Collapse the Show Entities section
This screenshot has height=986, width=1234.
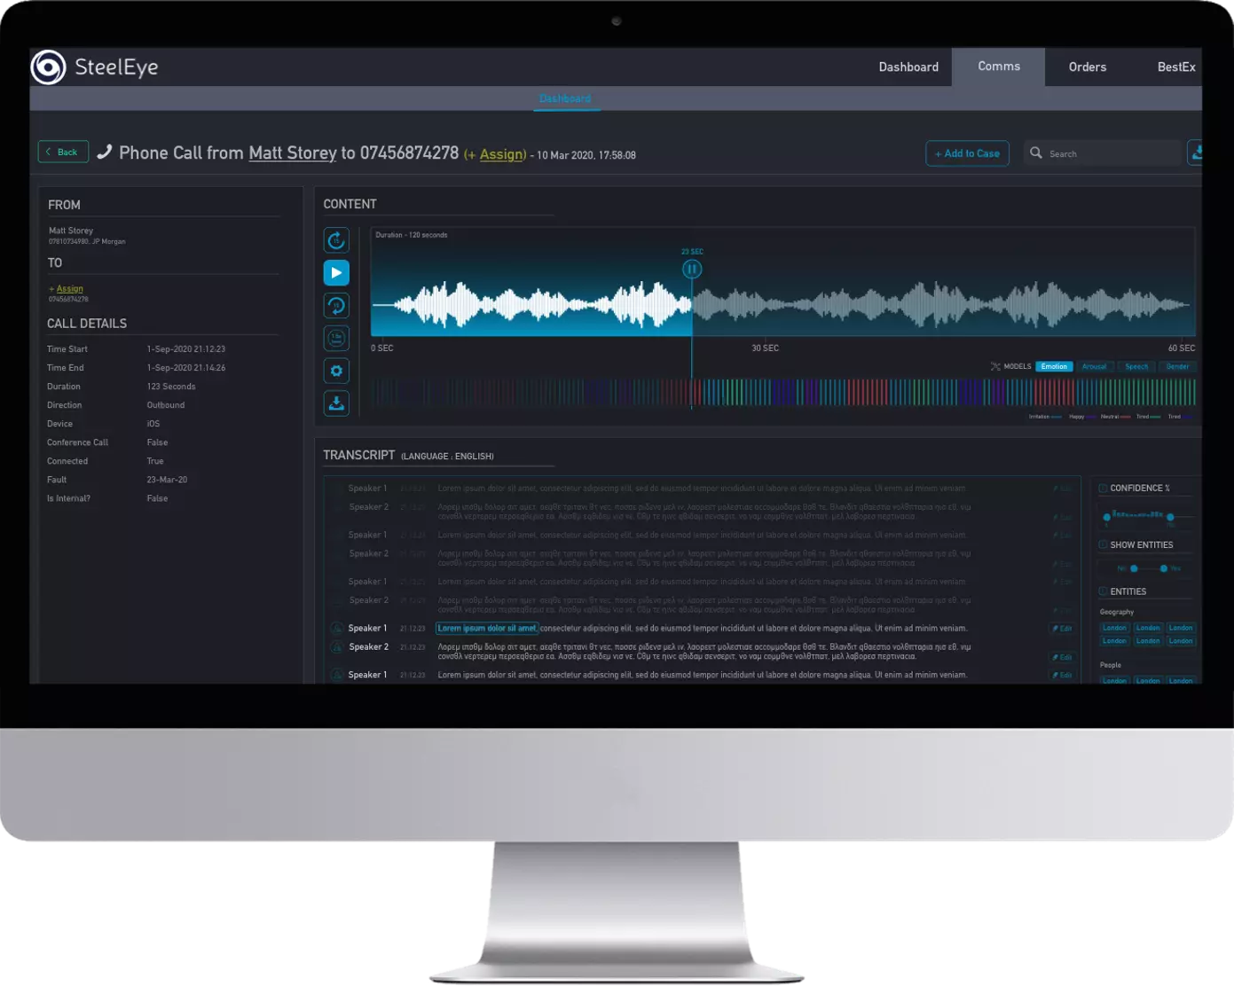click(x=1103, y=545)
